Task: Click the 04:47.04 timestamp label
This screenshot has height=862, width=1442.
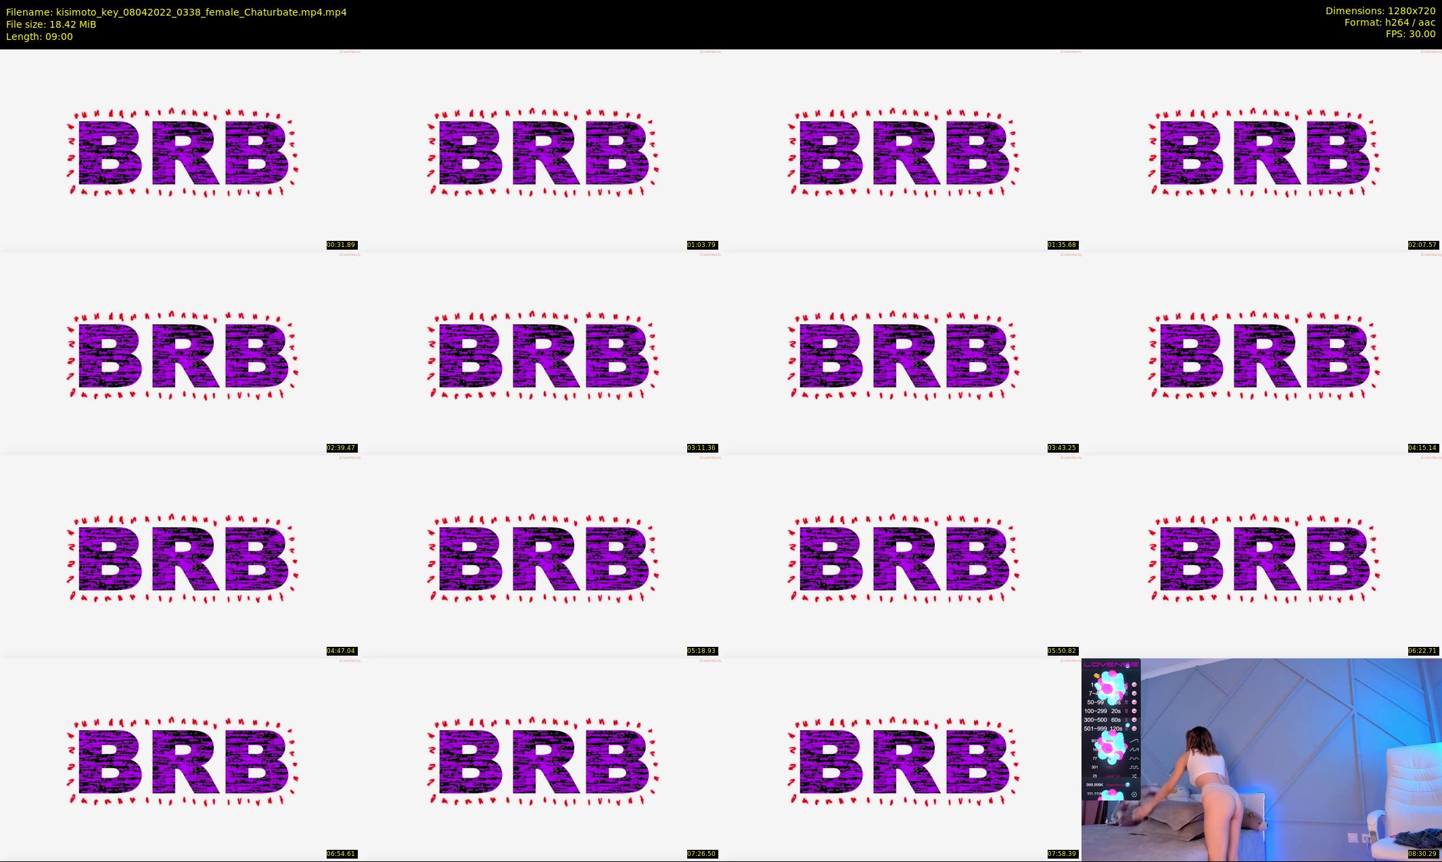Action: 341,651
